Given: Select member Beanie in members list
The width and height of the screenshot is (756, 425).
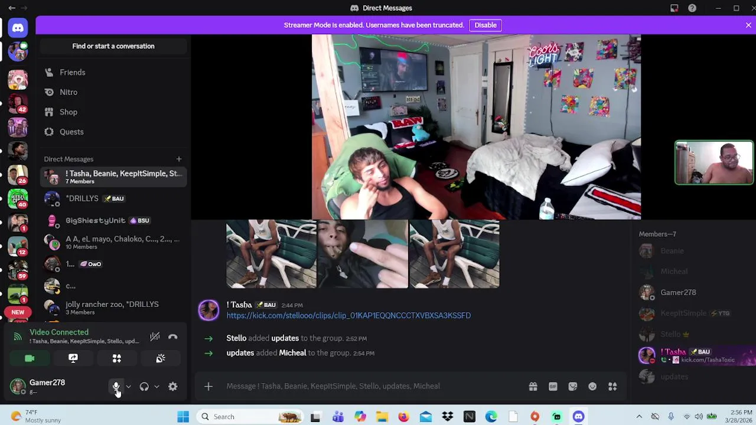Looking at the screenshot, I should 695,251.
